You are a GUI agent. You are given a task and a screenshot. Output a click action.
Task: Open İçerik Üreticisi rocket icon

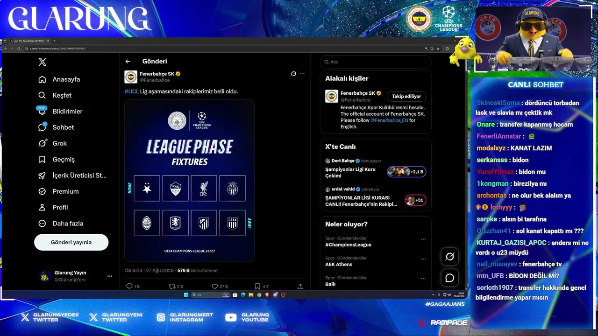coord(42,175)
